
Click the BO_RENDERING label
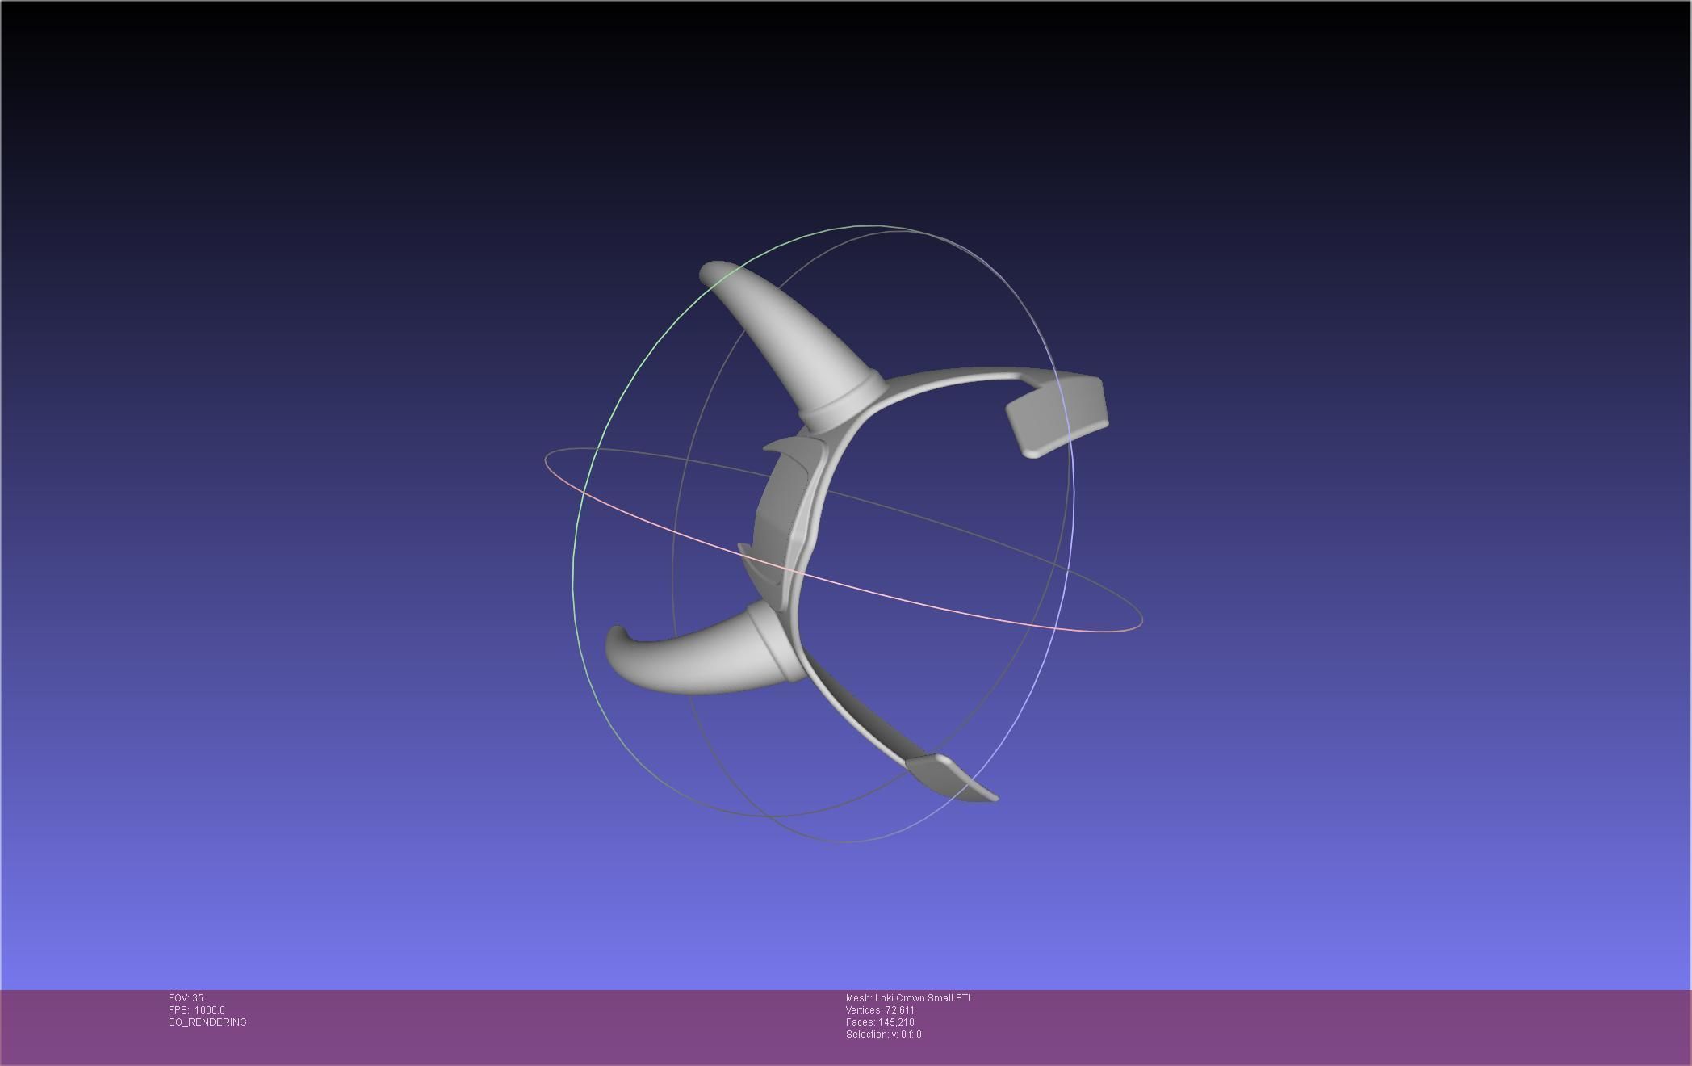(207, 1022)
